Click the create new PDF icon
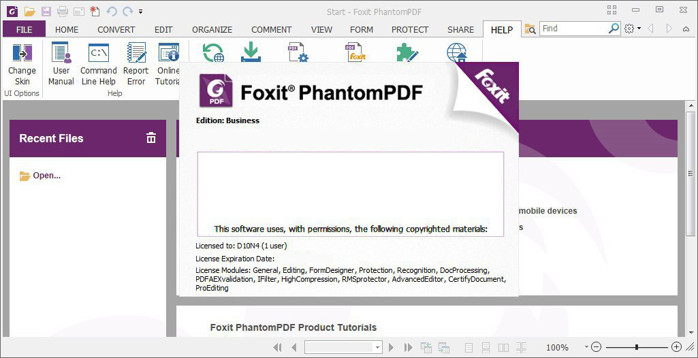The width and height of the screenshot is (698, 358). pos(95,11)
